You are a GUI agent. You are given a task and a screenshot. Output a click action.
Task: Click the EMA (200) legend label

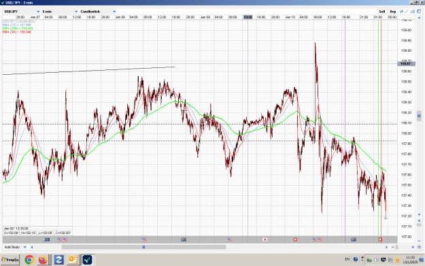(18, 28)
